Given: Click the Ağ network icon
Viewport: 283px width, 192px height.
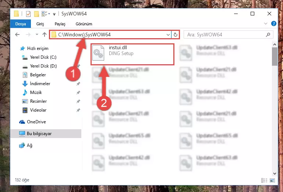Looking at the screenshot, I should 22,145.
